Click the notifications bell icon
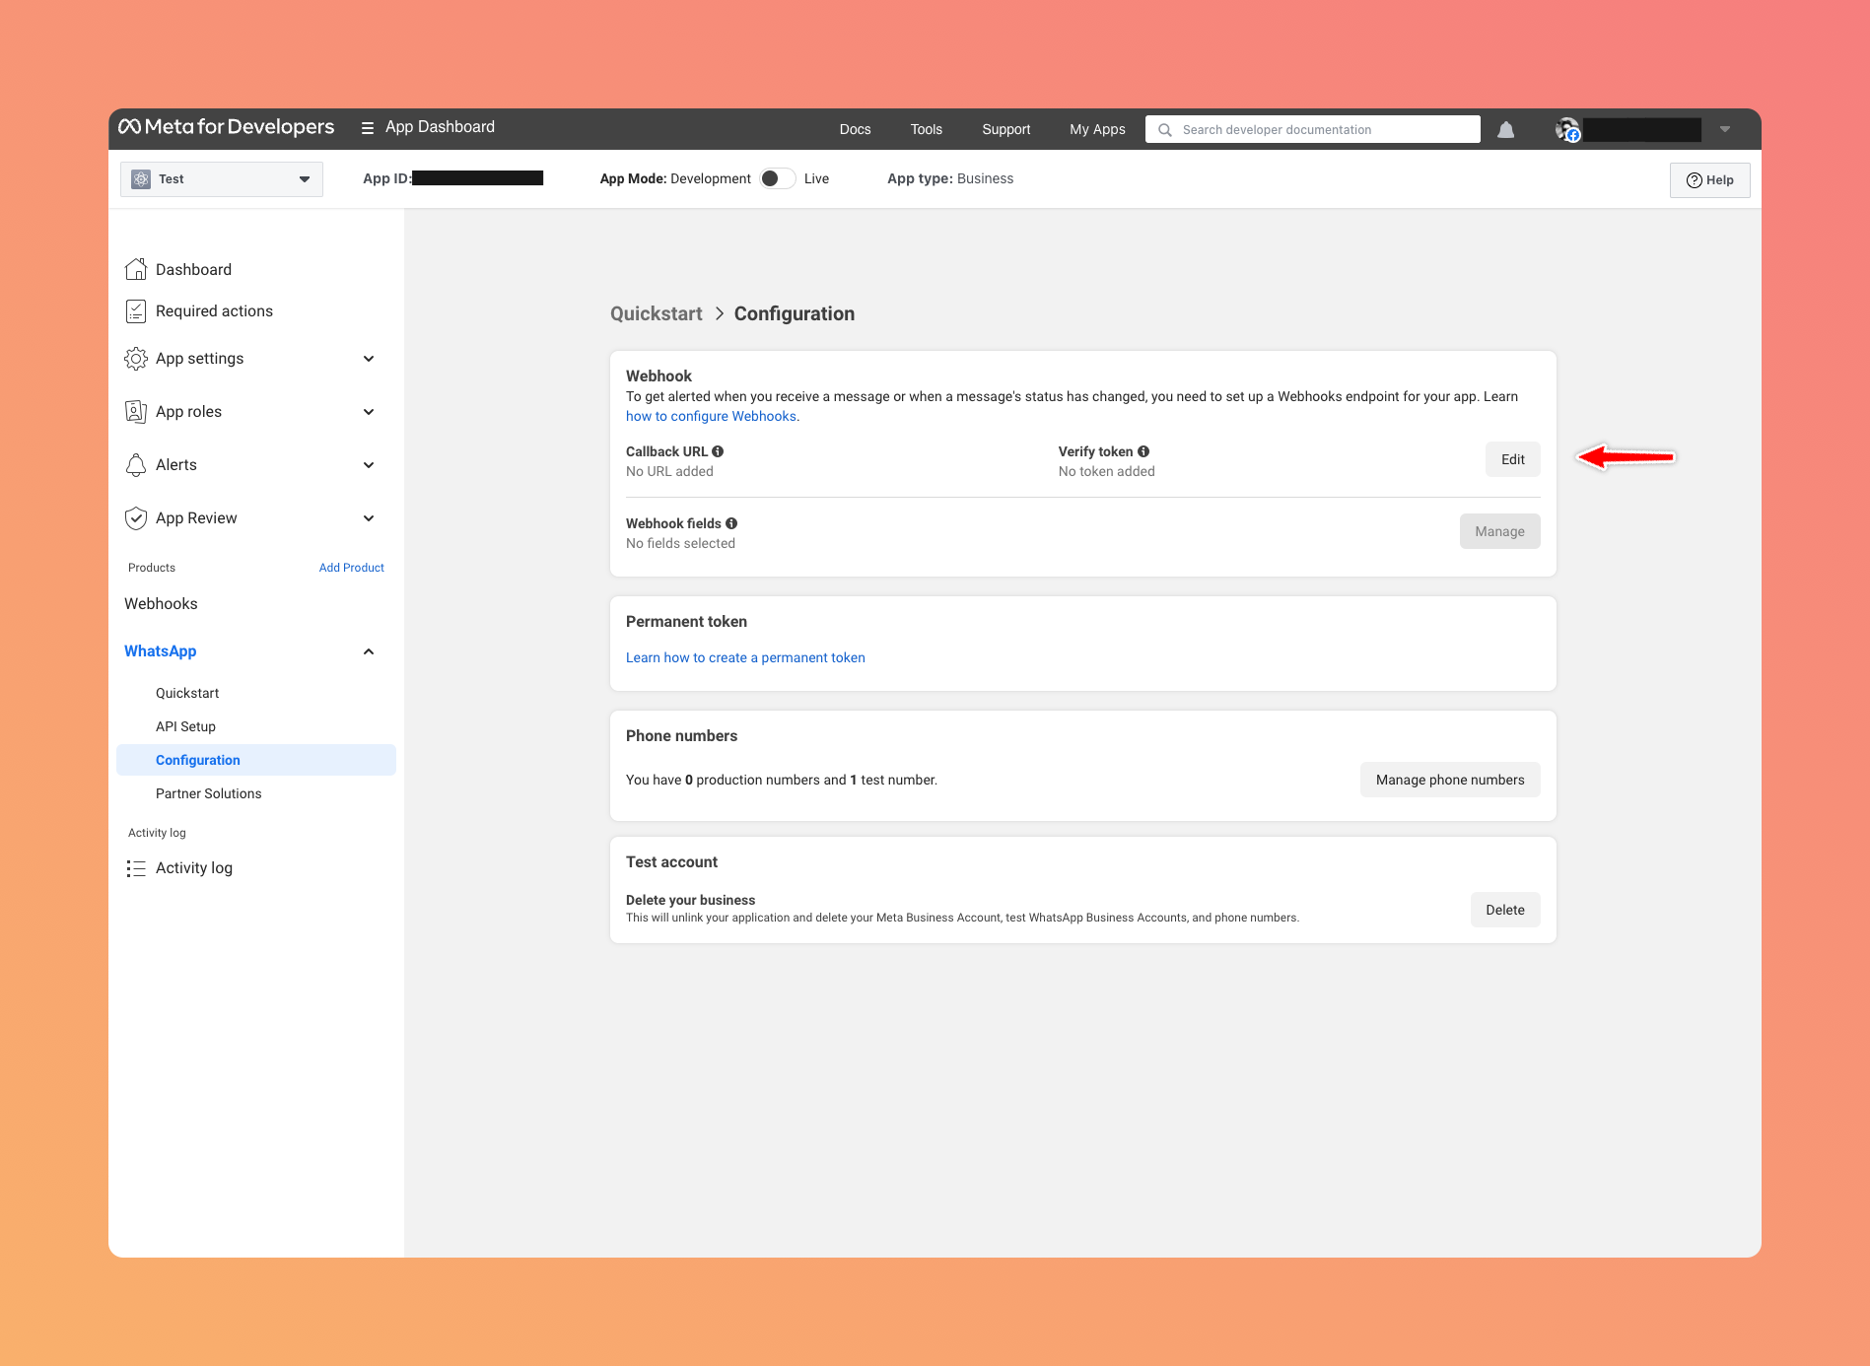Image resolution: width=1870 pixels, height=1366 pixels. click(1505, 130)
